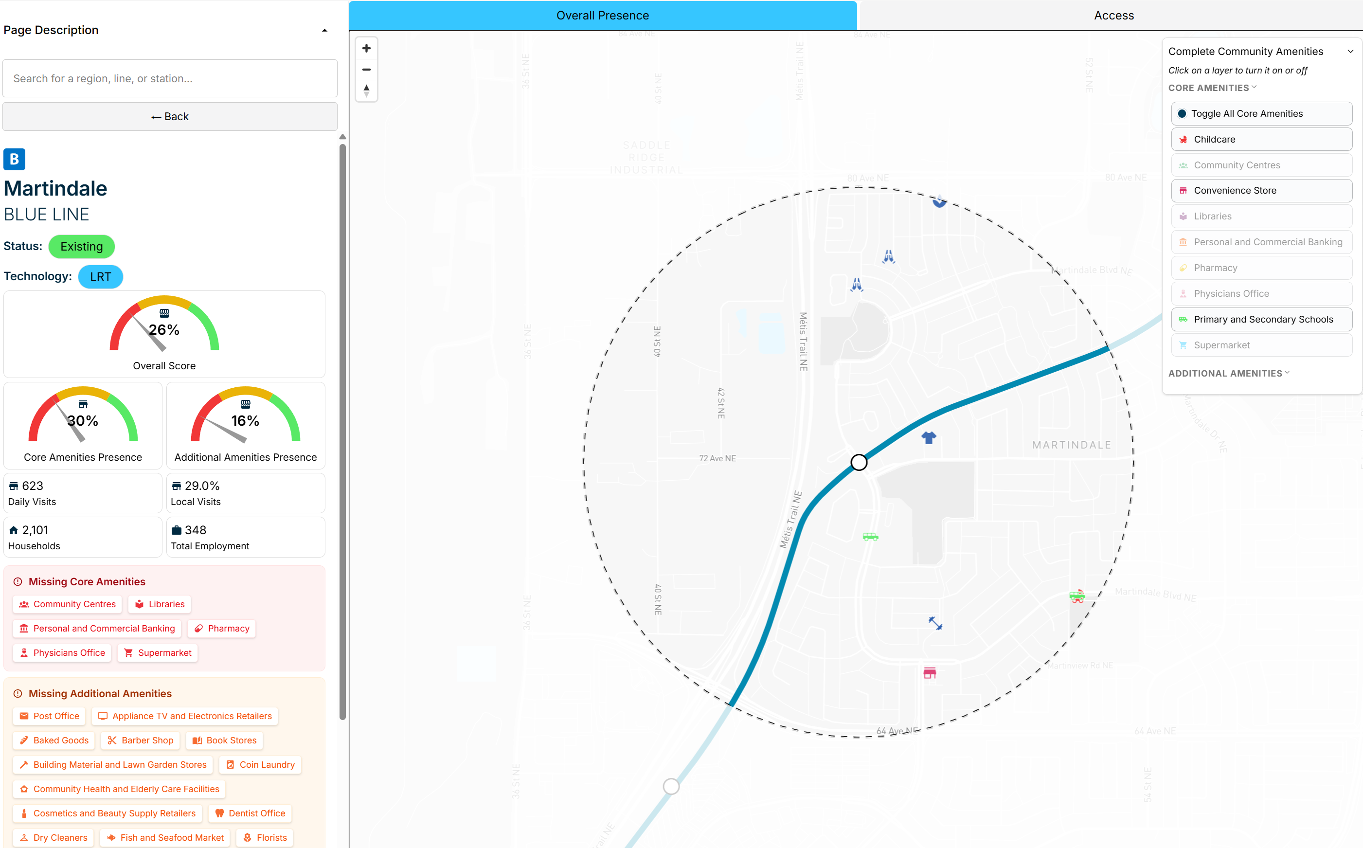This screenshot has width=1363, height=848.
Task: Click the map zoom in control
Action: pyautogui.click(x=366, y=48)
